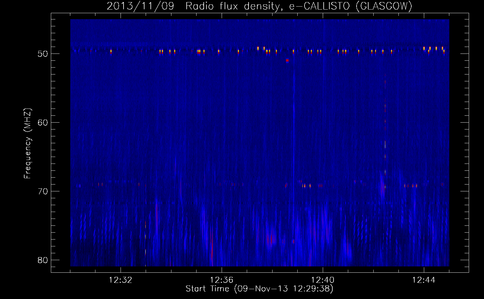Click the '50' frequency tick label

point(43,54)
